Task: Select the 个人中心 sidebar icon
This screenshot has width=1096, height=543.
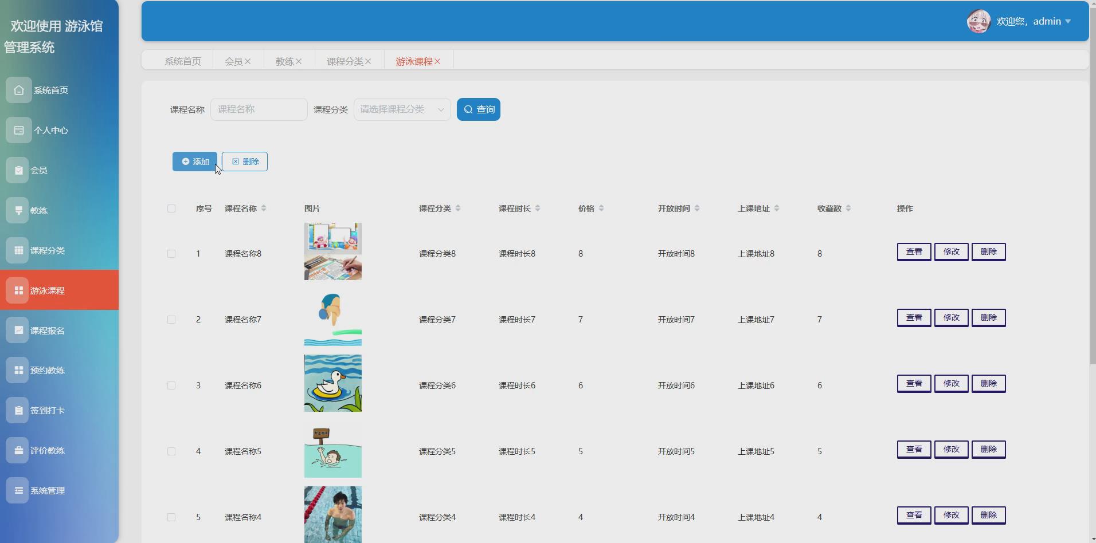Action: [18, 130]
